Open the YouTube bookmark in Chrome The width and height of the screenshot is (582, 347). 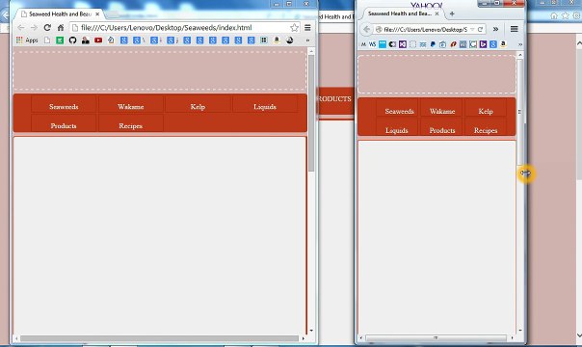point(98,40)
